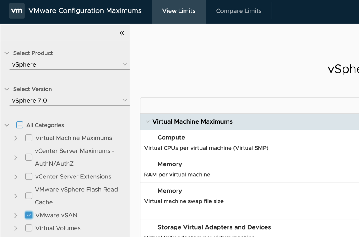Check the vCenter Server Extensions checkbox
This screenshot has height=237, width=359.
tap(29, 176)
